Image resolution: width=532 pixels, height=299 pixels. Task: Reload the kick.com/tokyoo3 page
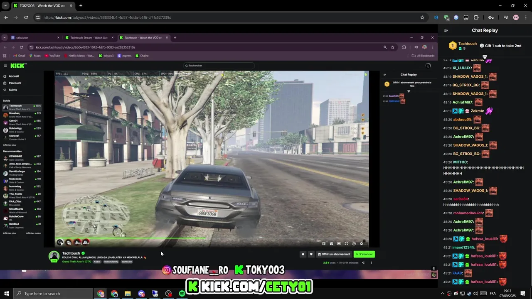pyautogui.click(x=26, y=17)
